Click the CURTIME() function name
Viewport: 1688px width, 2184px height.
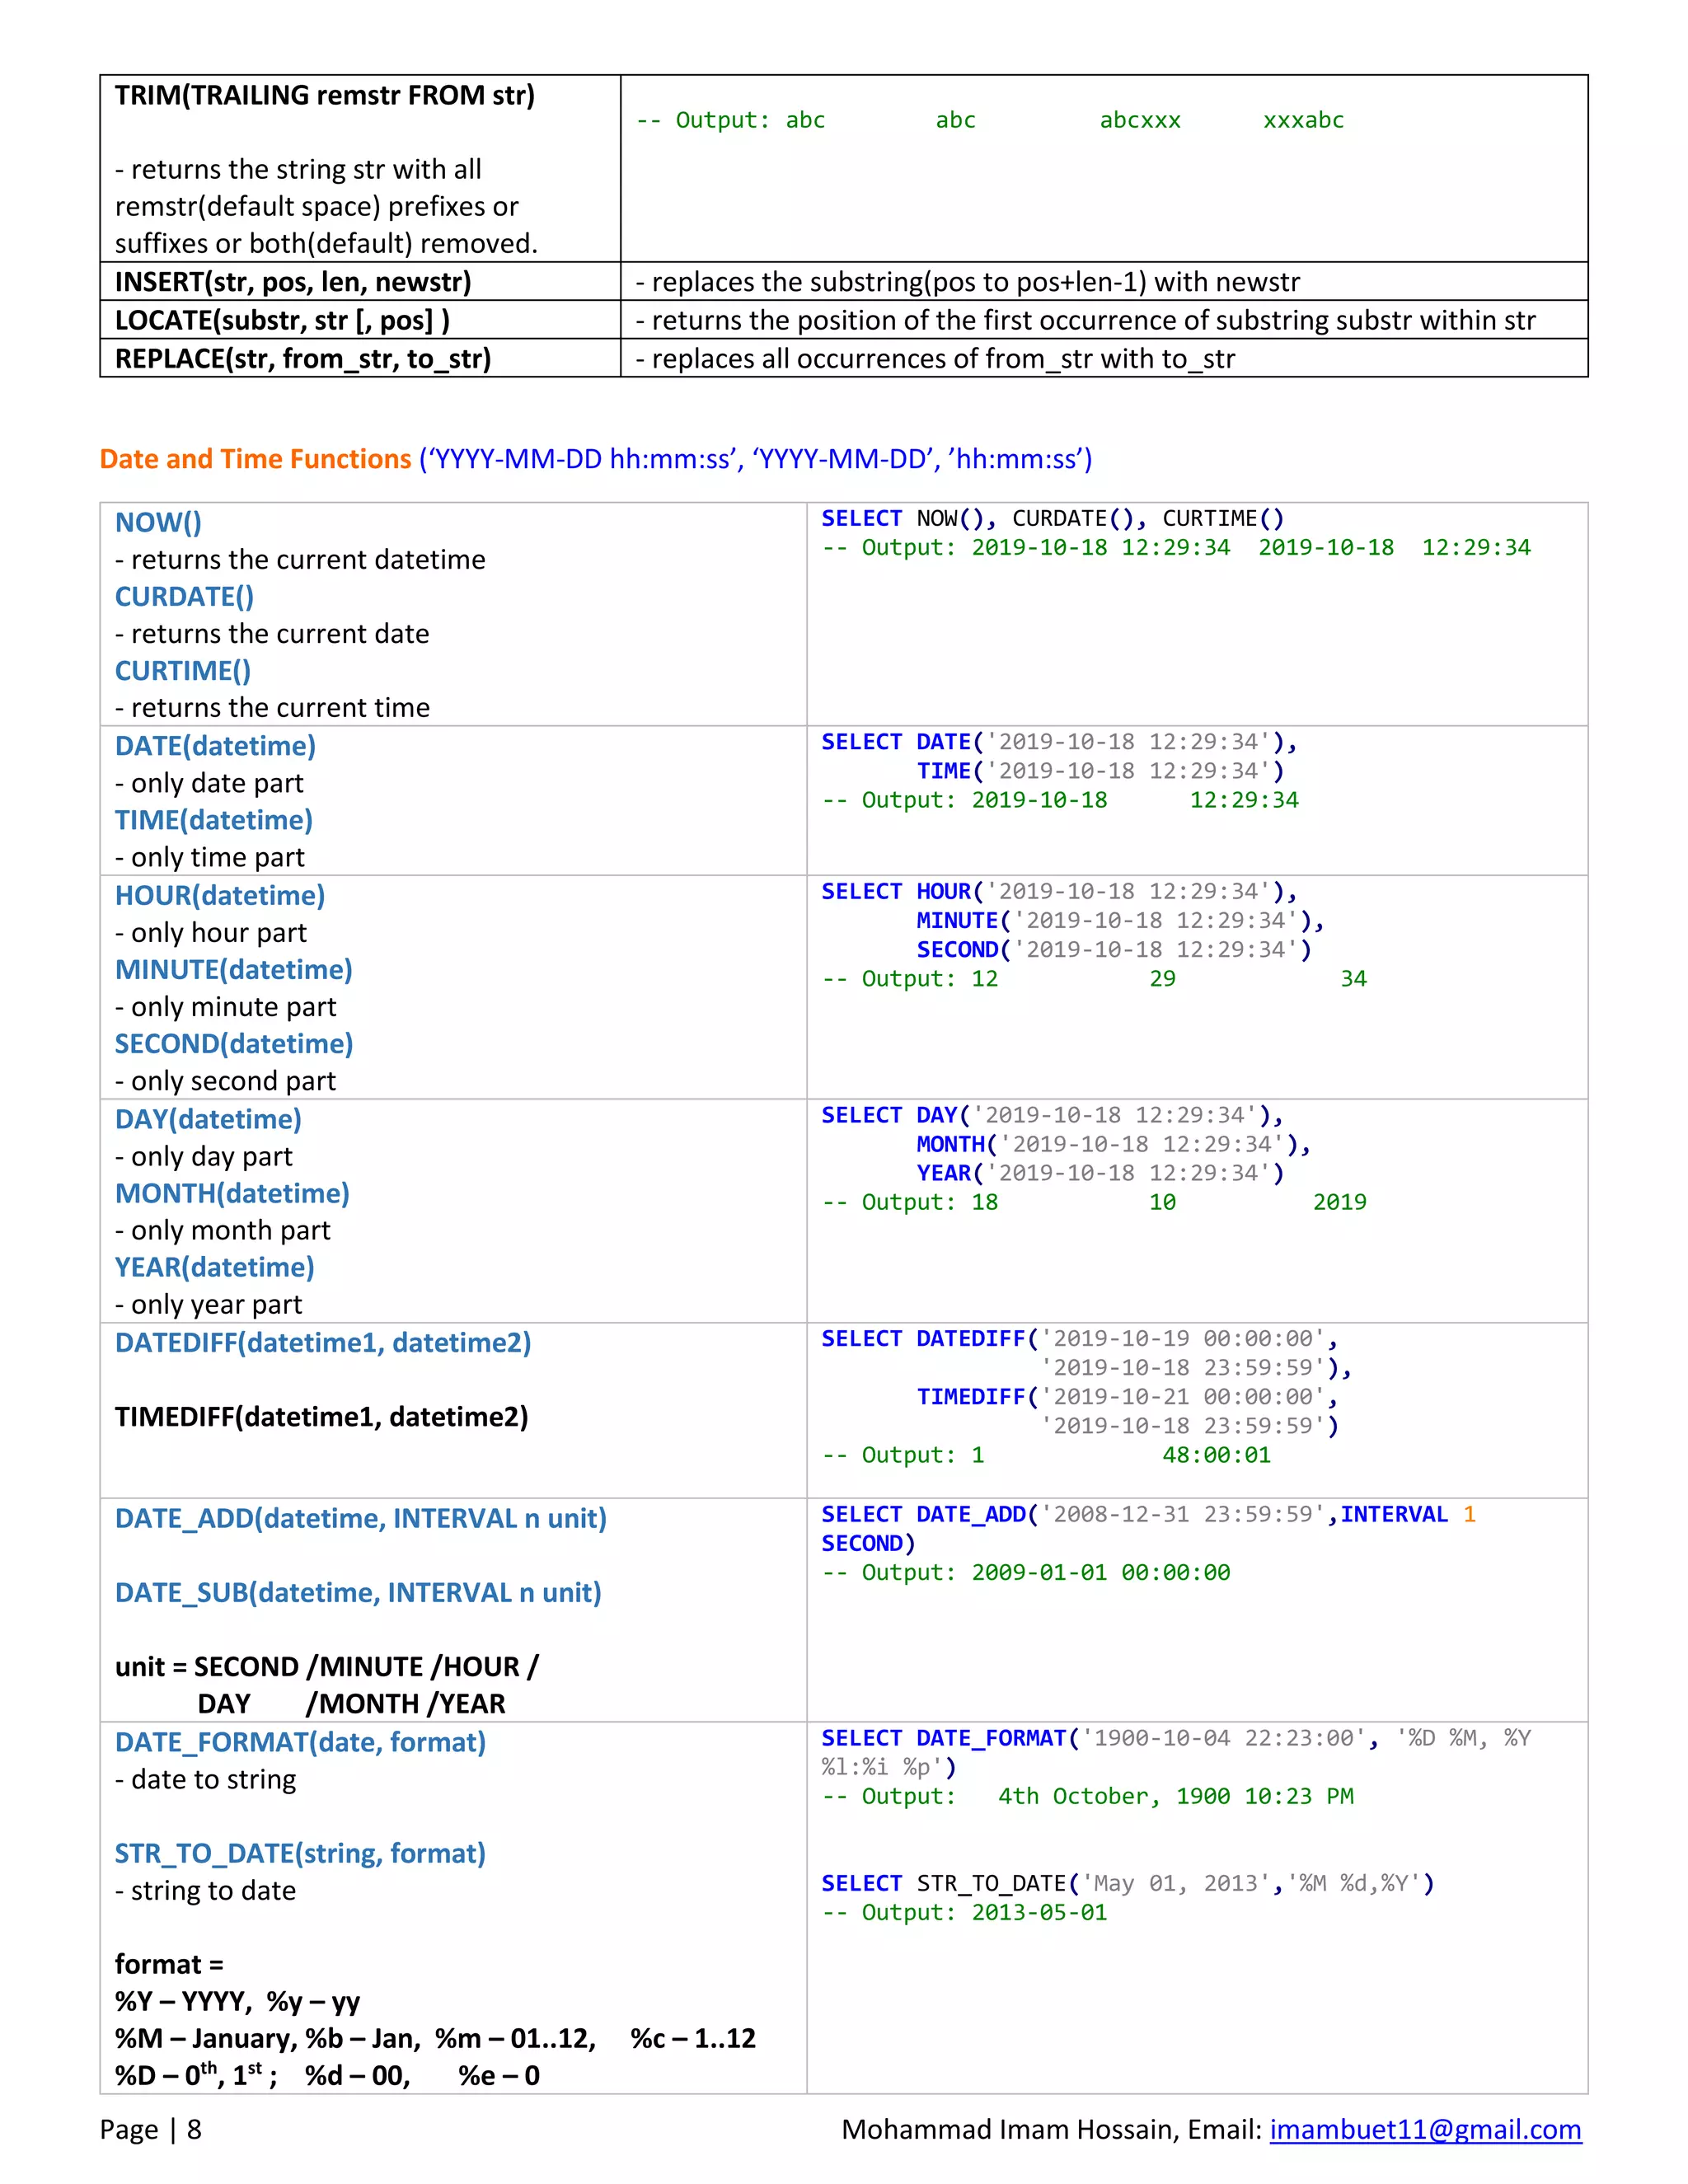point(182,670)
